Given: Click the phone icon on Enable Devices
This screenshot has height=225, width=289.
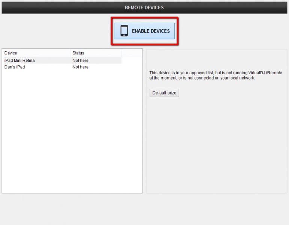Looking at the screenshot, I should 124,31.
